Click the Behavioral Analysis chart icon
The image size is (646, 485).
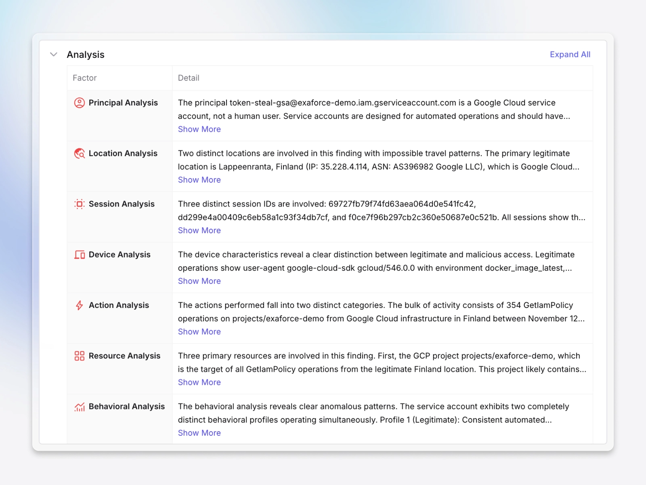coord(80,407)
